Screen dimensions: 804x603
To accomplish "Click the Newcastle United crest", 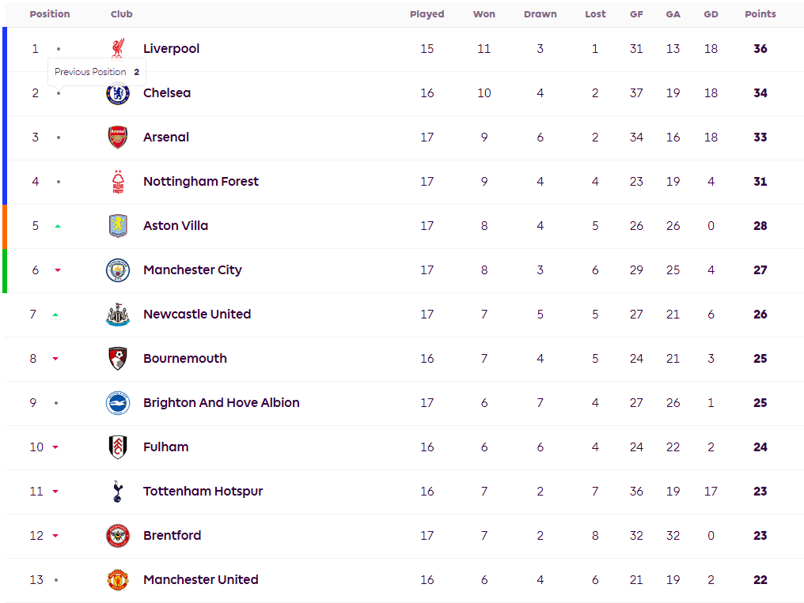I will coord(118,314).
